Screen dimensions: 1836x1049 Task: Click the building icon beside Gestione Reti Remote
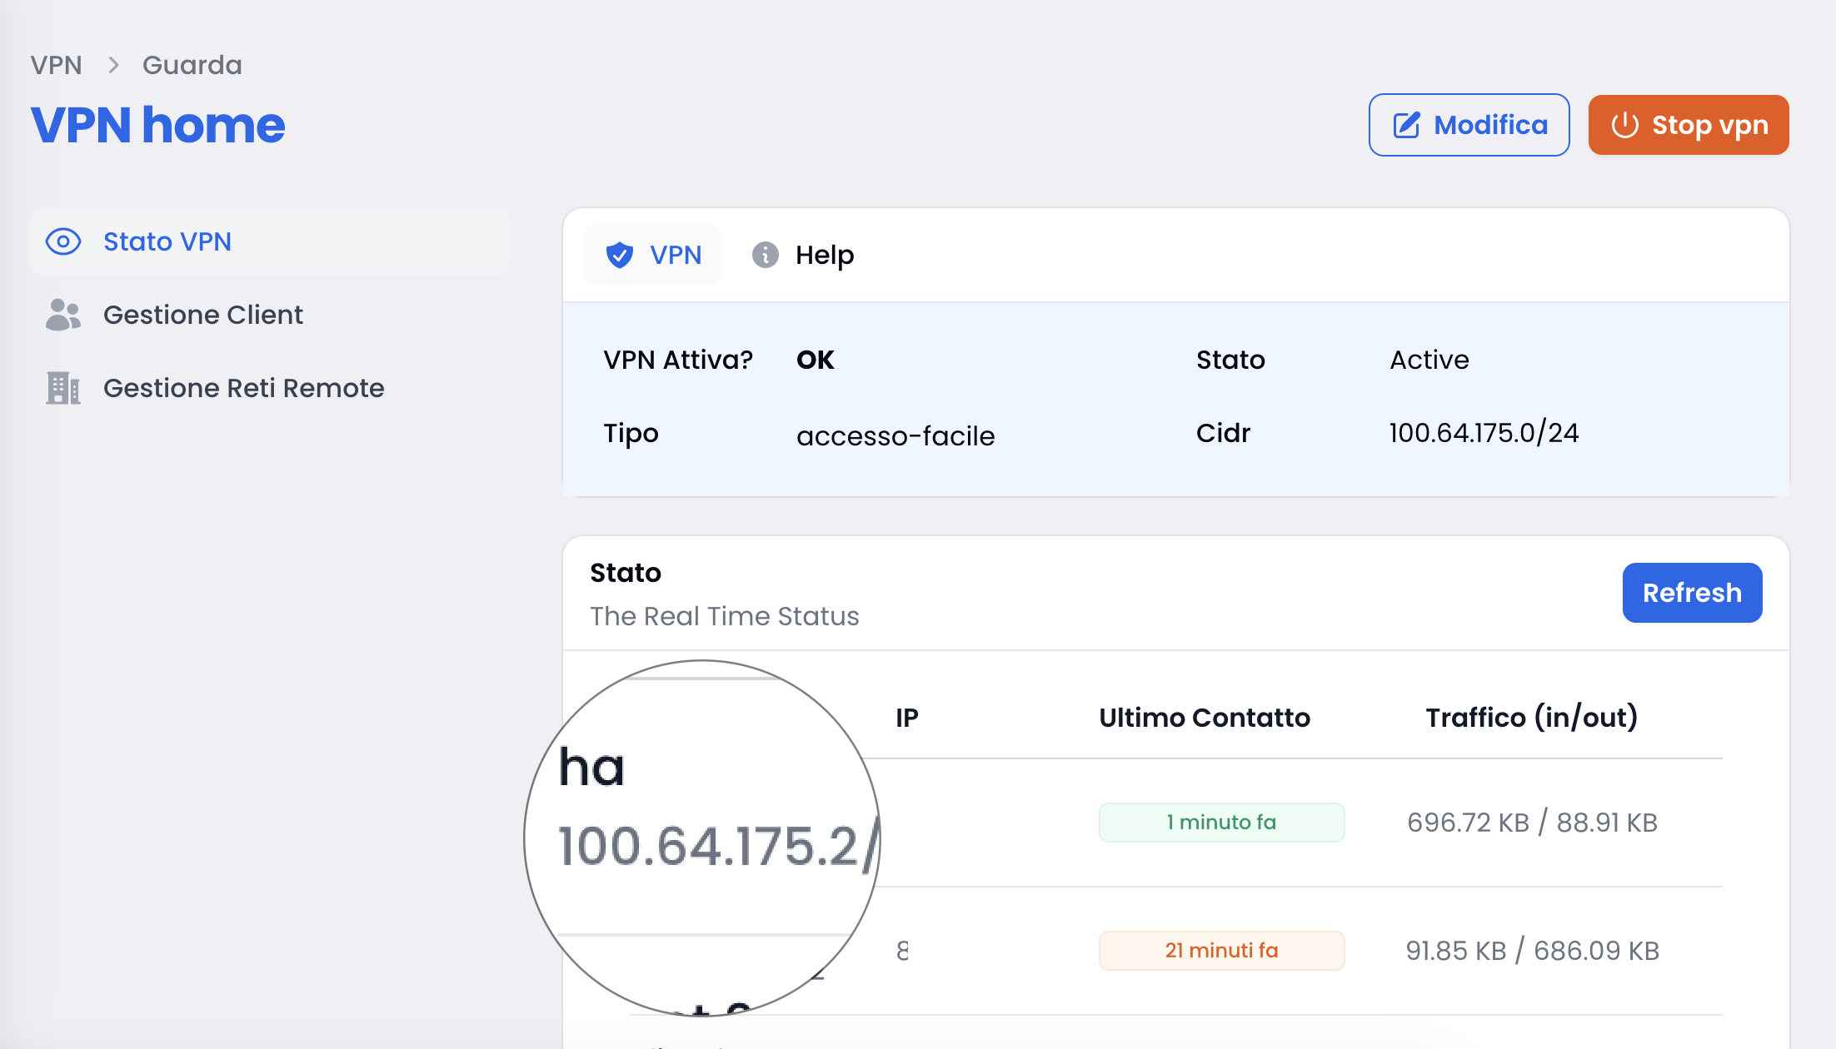coord(63,388)
